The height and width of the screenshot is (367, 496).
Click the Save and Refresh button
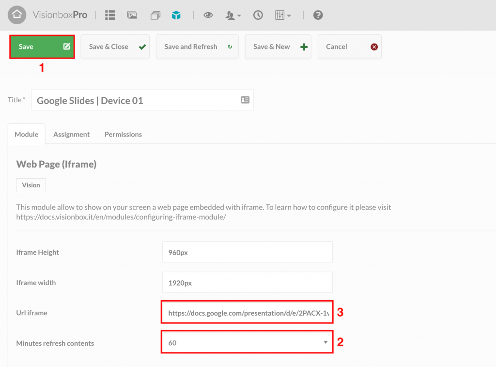[197, 47]
